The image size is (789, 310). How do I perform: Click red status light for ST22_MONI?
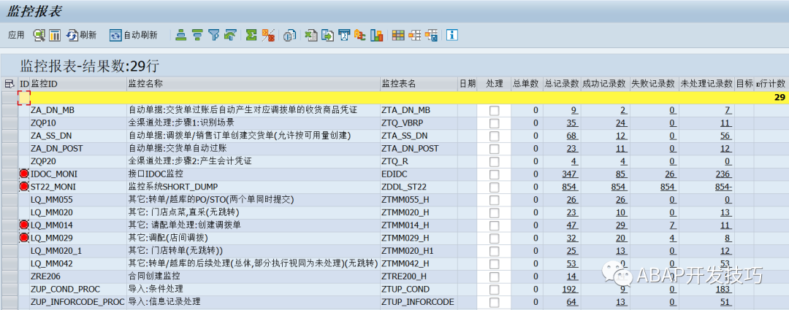pyautogui.click(x=24, y=187)
